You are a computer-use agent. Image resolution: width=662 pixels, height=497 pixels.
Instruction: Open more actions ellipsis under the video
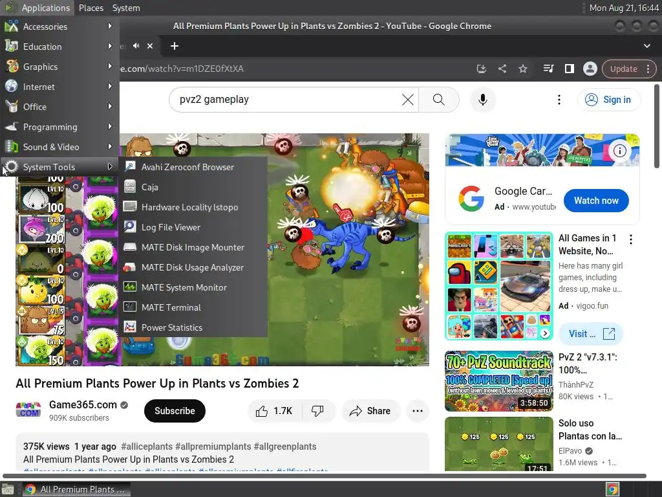coord(418,411)
